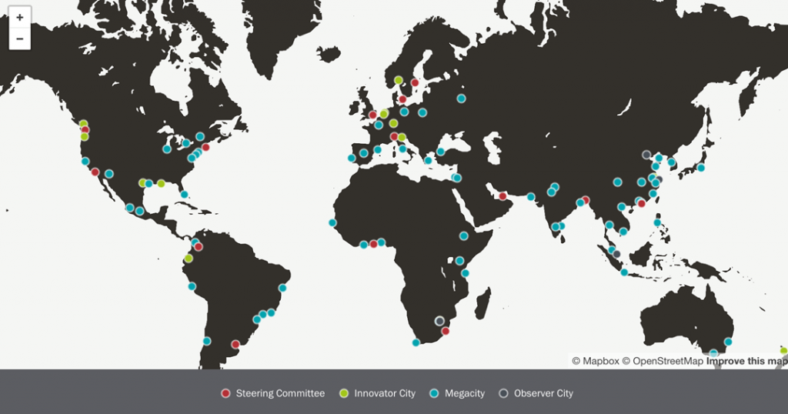The image size is (788, 414).
Task: Click the red marker on the Arabian Peninsula
Action: (x=503, y=196)
